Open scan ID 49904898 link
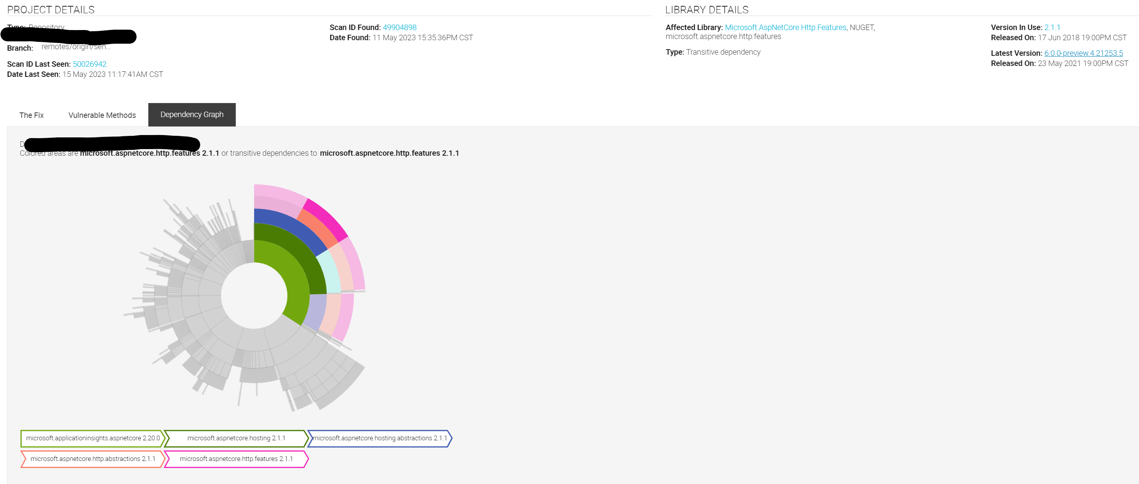The width and height of the screenshot is (1139, 484). [x=399, y=27]
